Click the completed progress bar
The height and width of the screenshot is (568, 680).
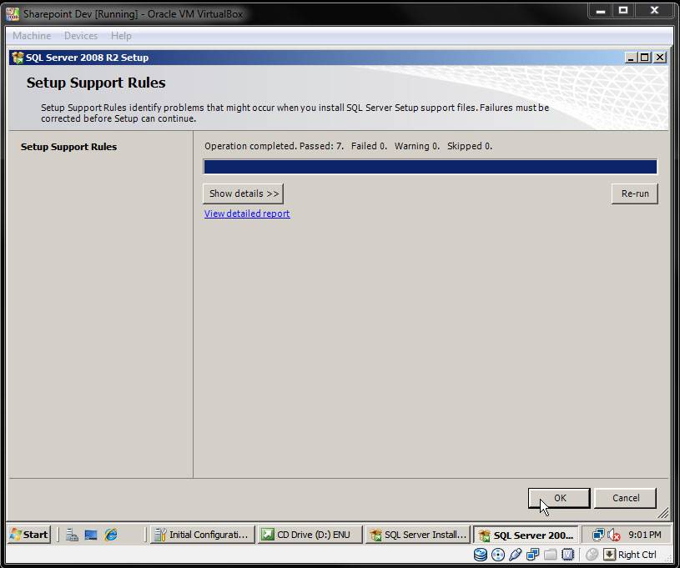click(x=431, y=167)
